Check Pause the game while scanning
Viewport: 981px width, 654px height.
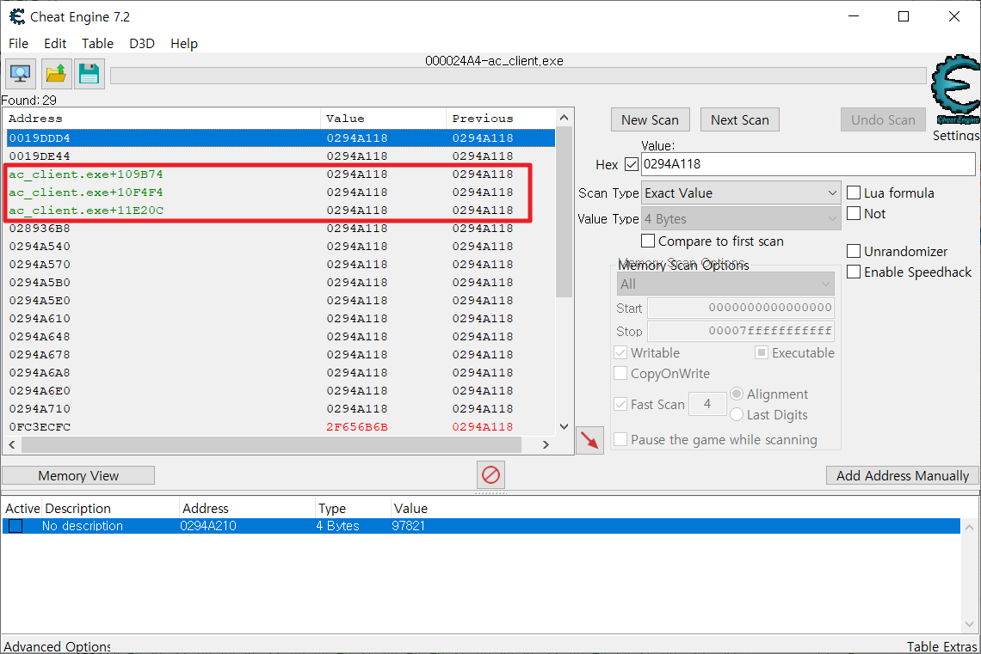point(620,439)
